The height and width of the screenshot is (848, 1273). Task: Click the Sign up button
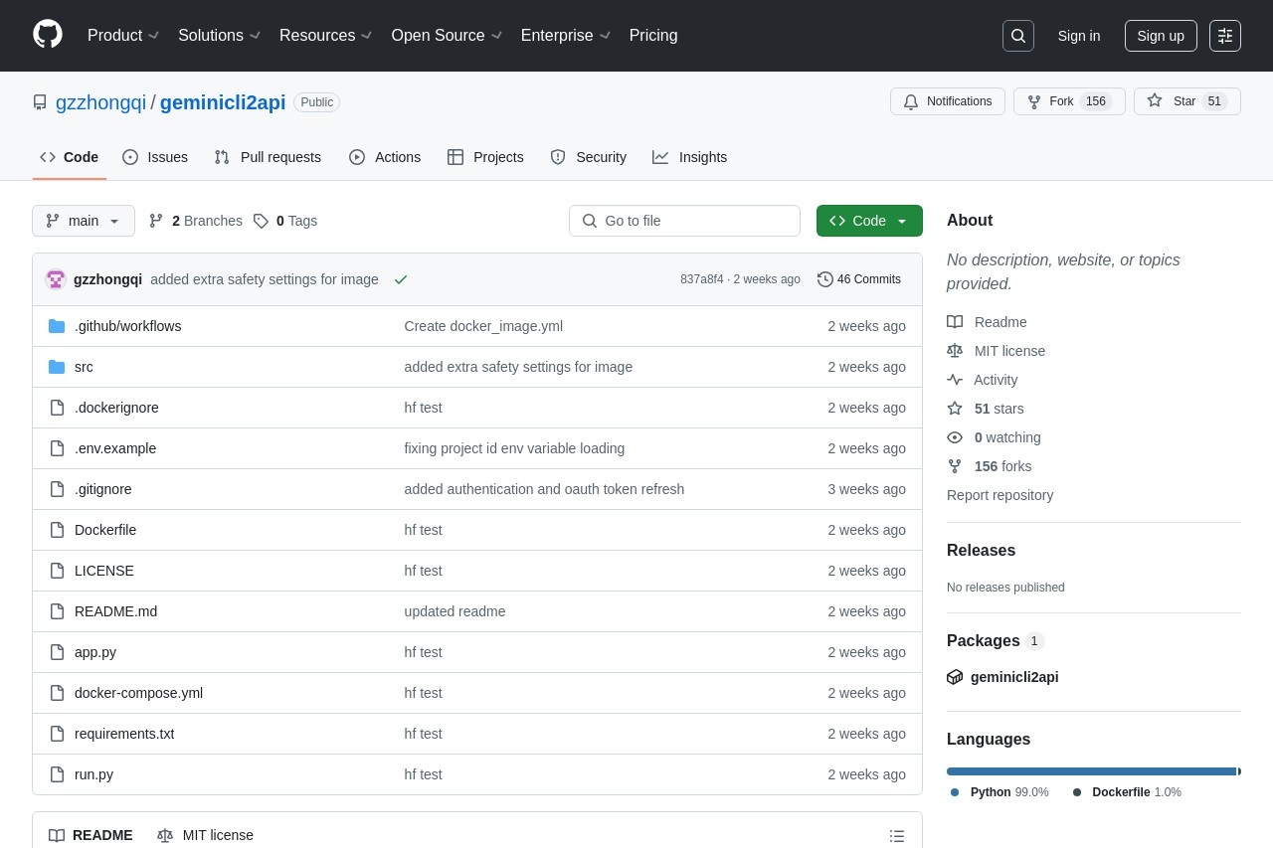coord(1161,36)
